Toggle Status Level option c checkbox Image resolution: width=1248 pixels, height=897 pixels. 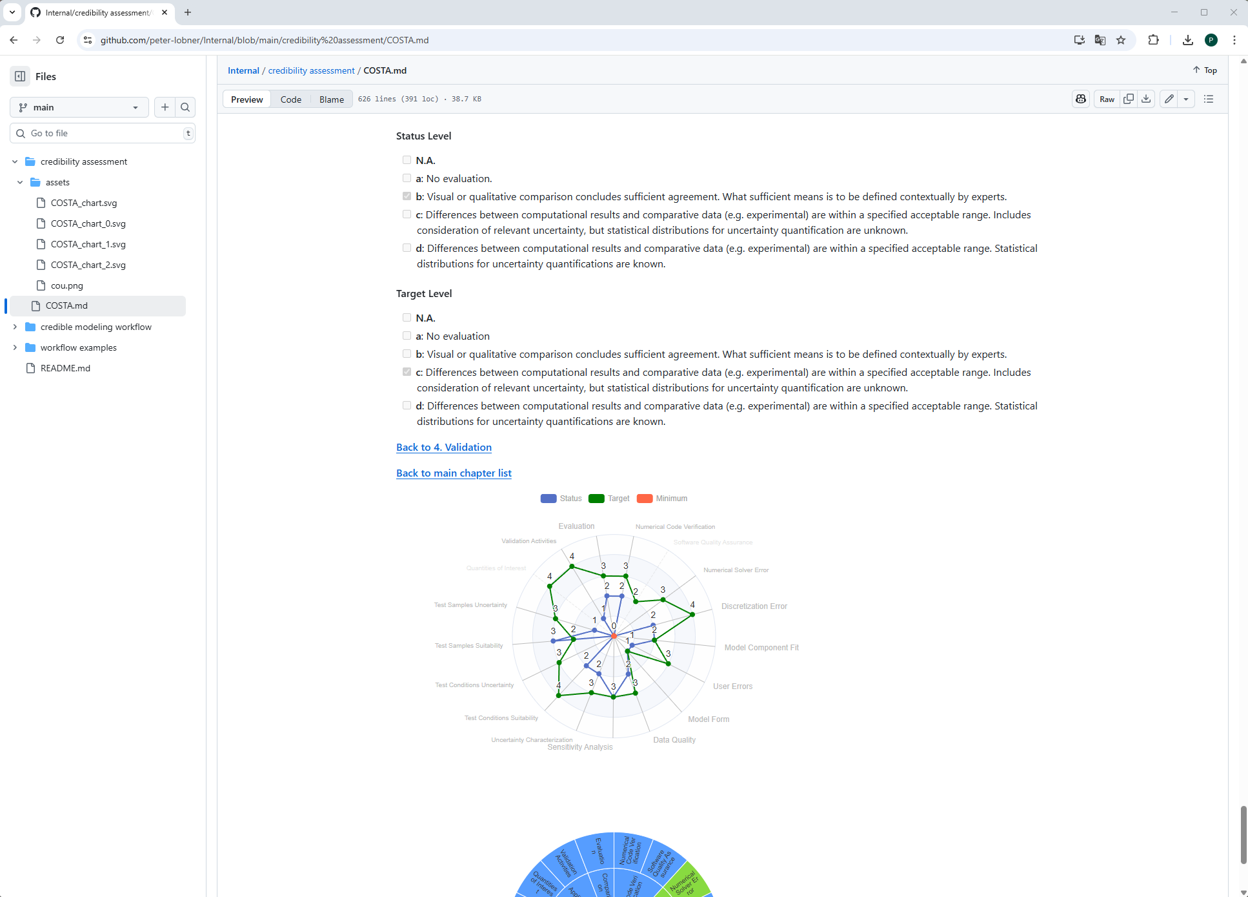(x=407, y=214)
